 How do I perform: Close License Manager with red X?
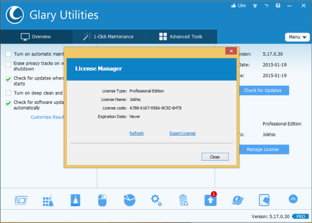coord(231,51)
